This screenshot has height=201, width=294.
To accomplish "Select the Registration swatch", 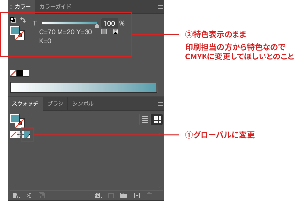I will coord(20,134).
